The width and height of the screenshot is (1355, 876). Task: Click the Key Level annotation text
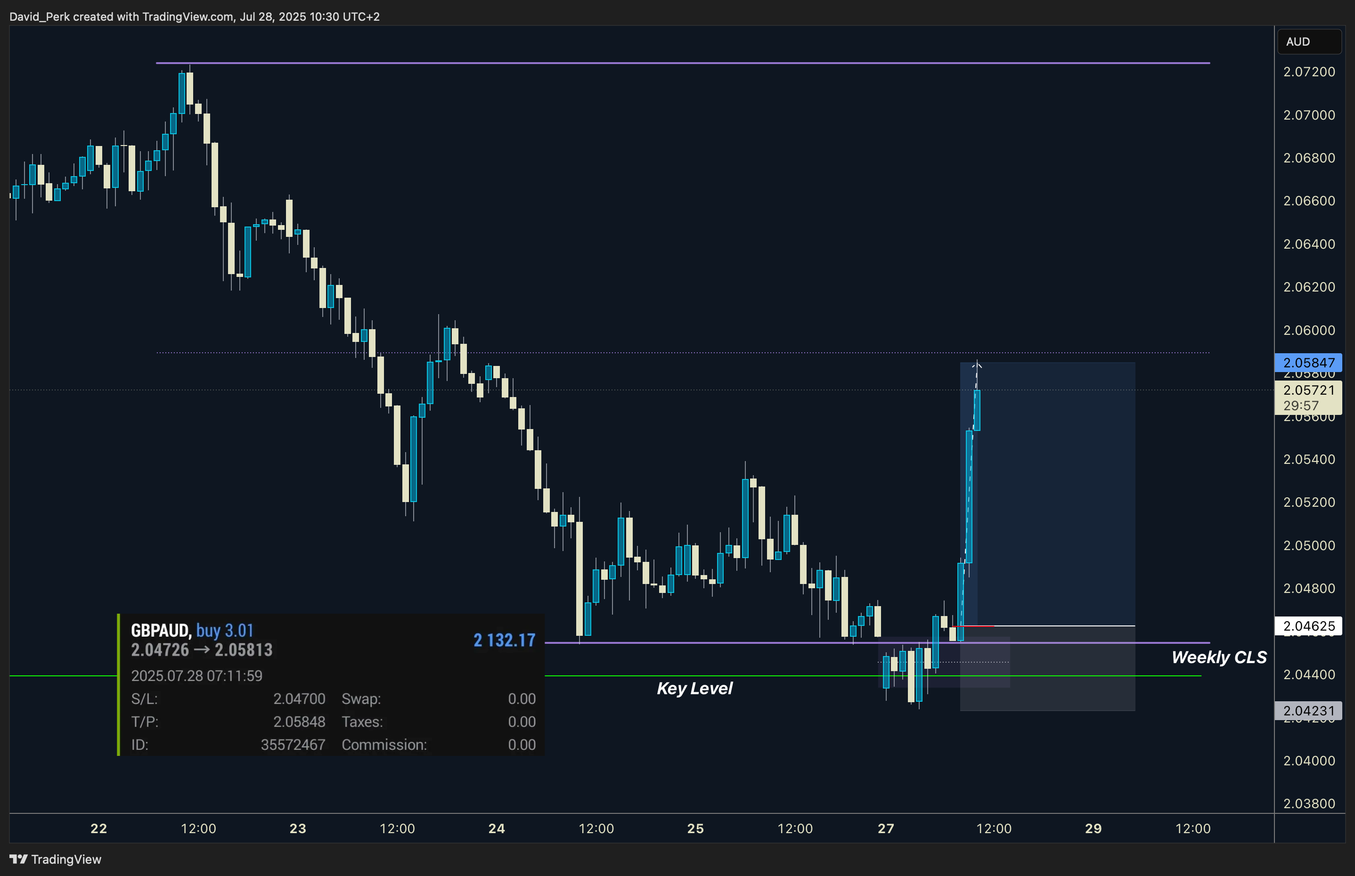(694, 689)
